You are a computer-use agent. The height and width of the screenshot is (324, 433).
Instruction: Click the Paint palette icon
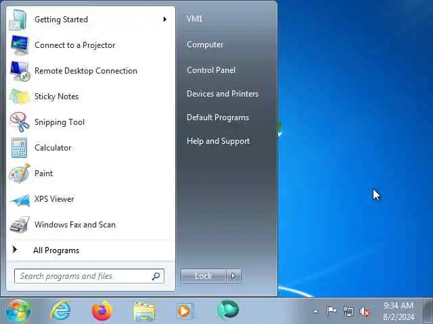pos(20,173)
